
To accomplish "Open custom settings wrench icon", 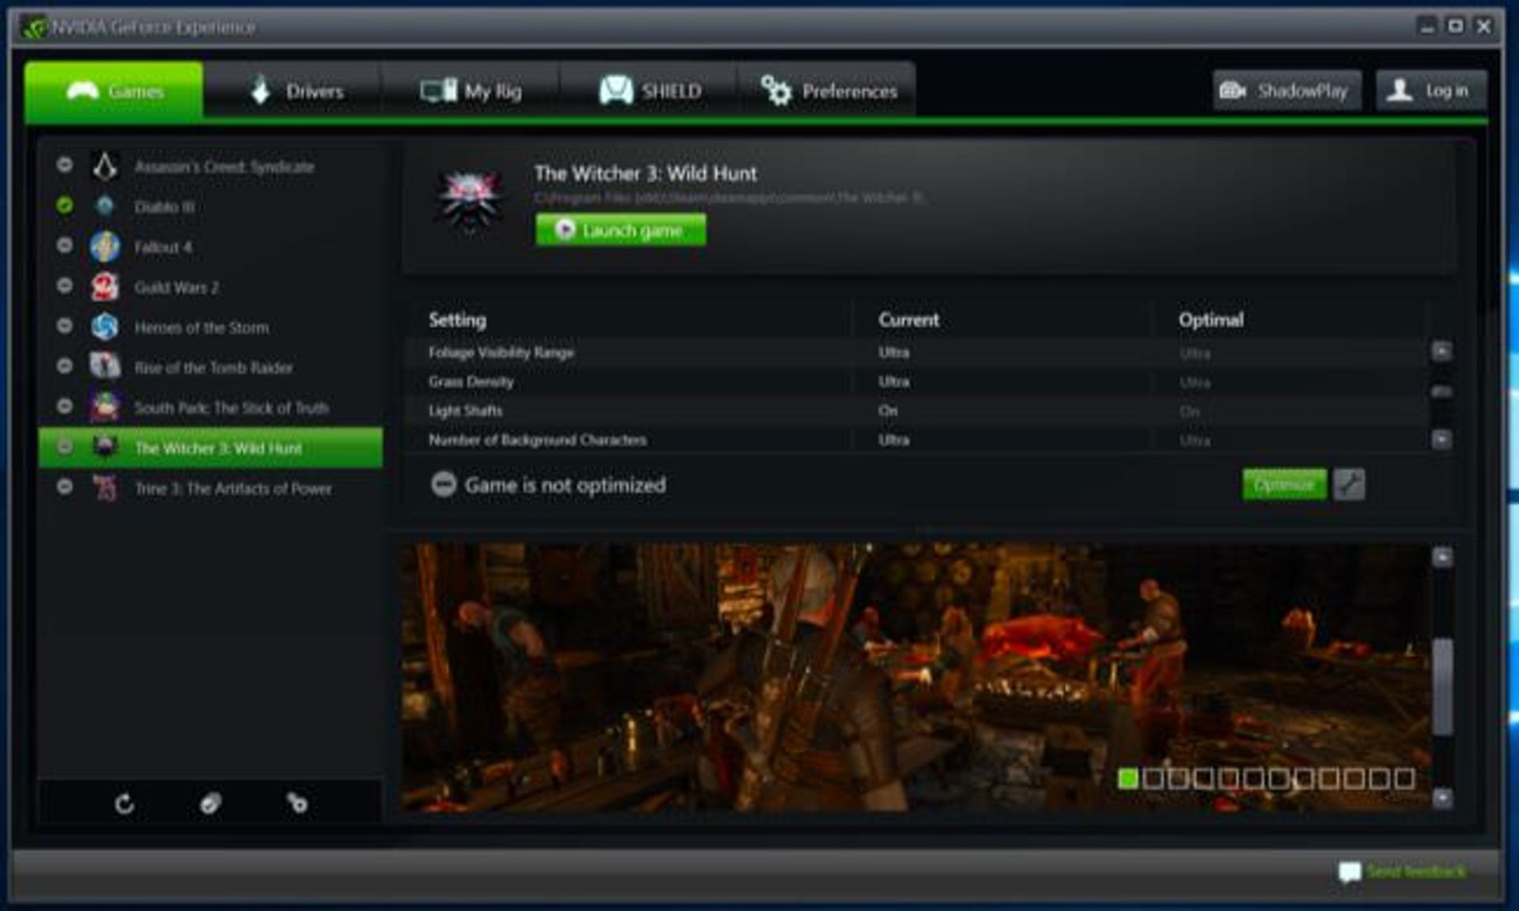I will 1349,484.
